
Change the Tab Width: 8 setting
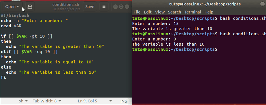[47, 101]
